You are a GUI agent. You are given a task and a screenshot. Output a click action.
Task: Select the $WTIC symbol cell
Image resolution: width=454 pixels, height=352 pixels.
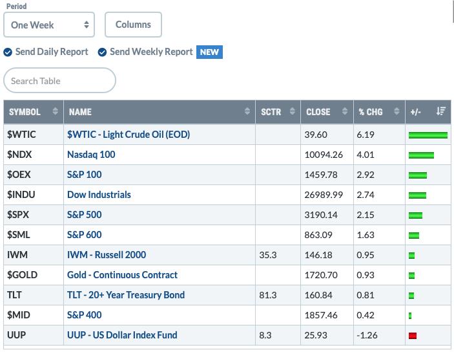34,135
